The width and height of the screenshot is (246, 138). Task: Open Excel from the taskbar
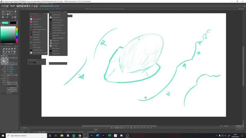pos(110,135)
